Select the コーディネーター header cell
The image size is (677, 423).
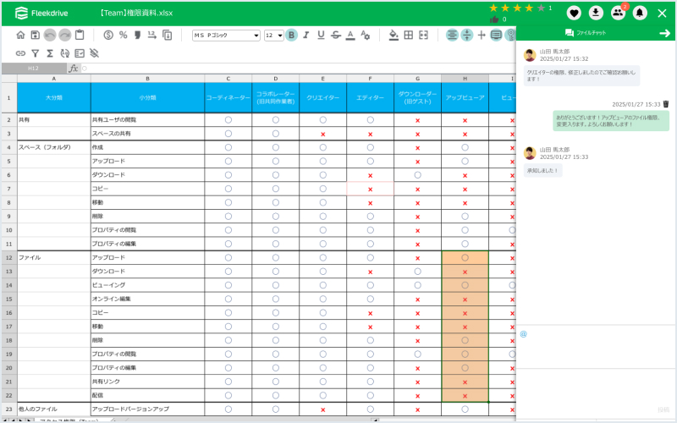point(228,98)
